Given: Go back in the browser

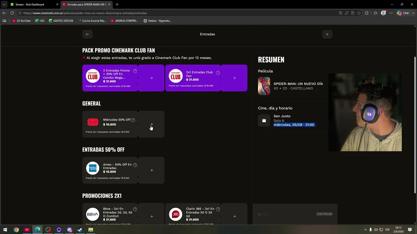Looking at the screenshot, I should (x=4, y=13).
